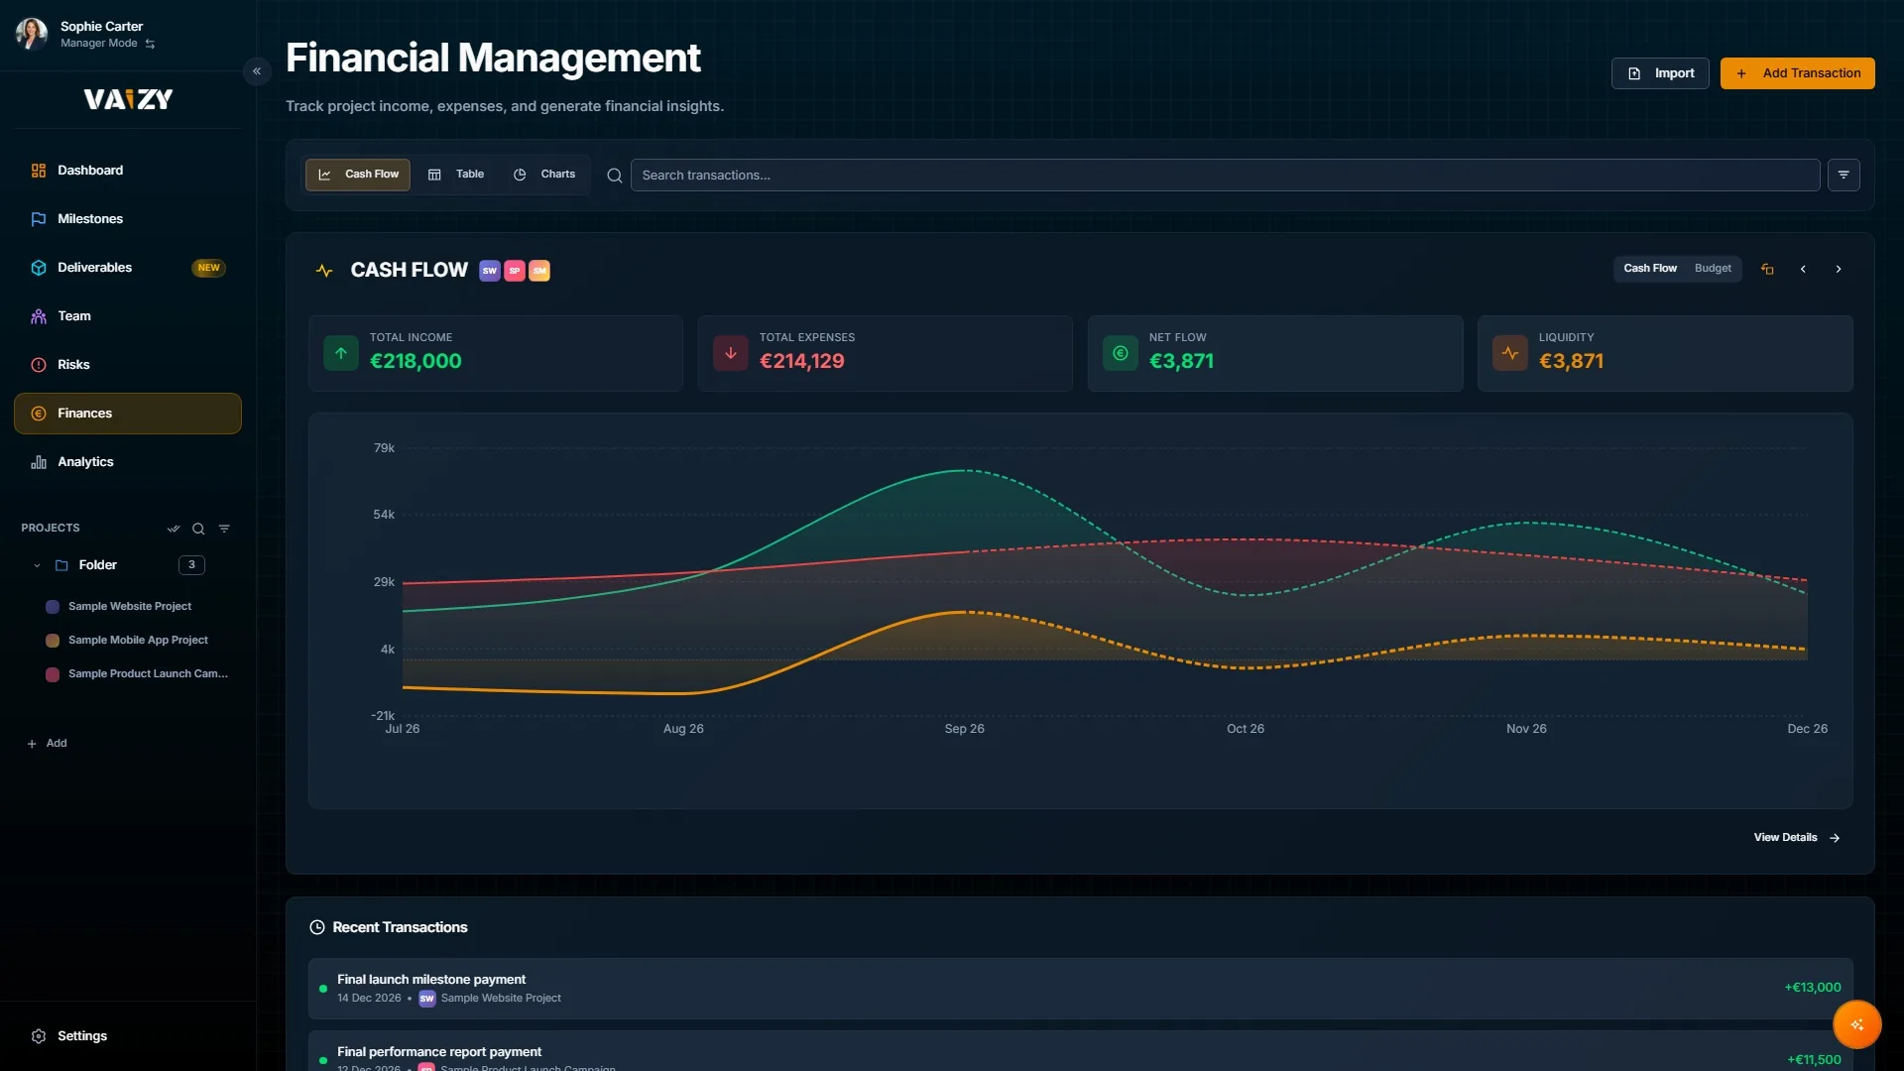Click the mode switch icon beside Manager Mode
This screenshot has height=1071, width=1904.
point(151,44)
